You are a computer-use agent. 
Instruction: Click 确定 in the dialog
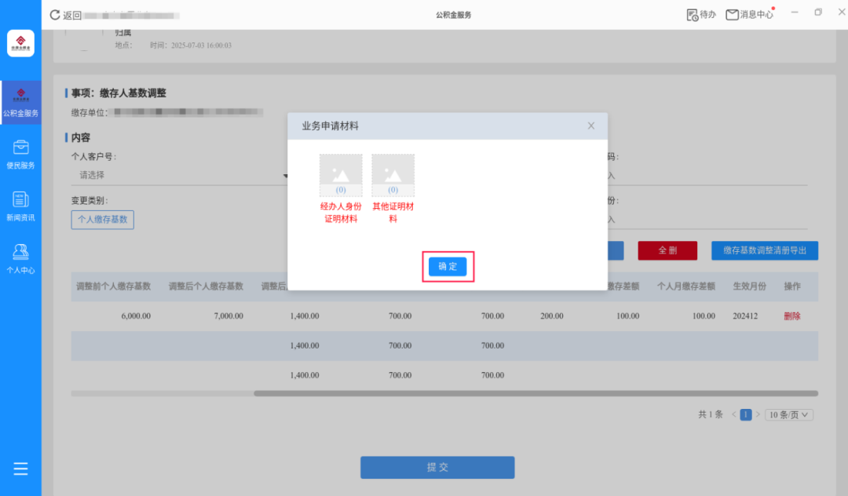(448, 266)
